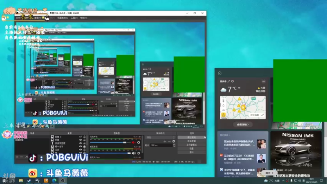This screenshot has height=184, width=327.
Task: Click '退出' exit button in controls
Action: (191, 153)
